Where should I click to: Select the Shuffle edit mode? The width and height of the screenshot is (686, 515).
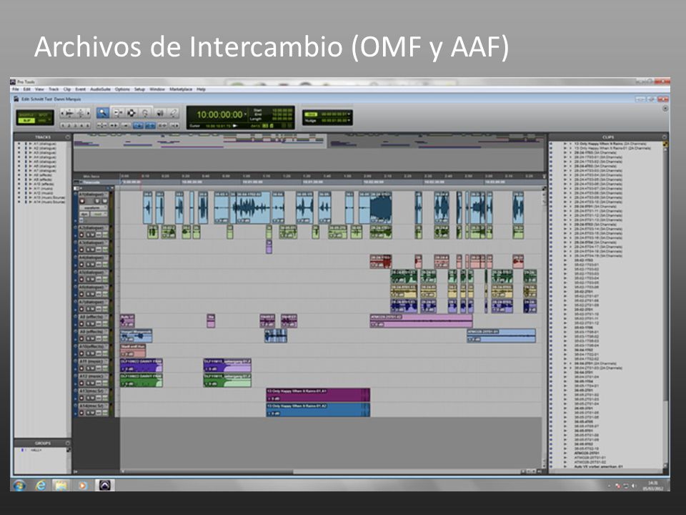26,114
